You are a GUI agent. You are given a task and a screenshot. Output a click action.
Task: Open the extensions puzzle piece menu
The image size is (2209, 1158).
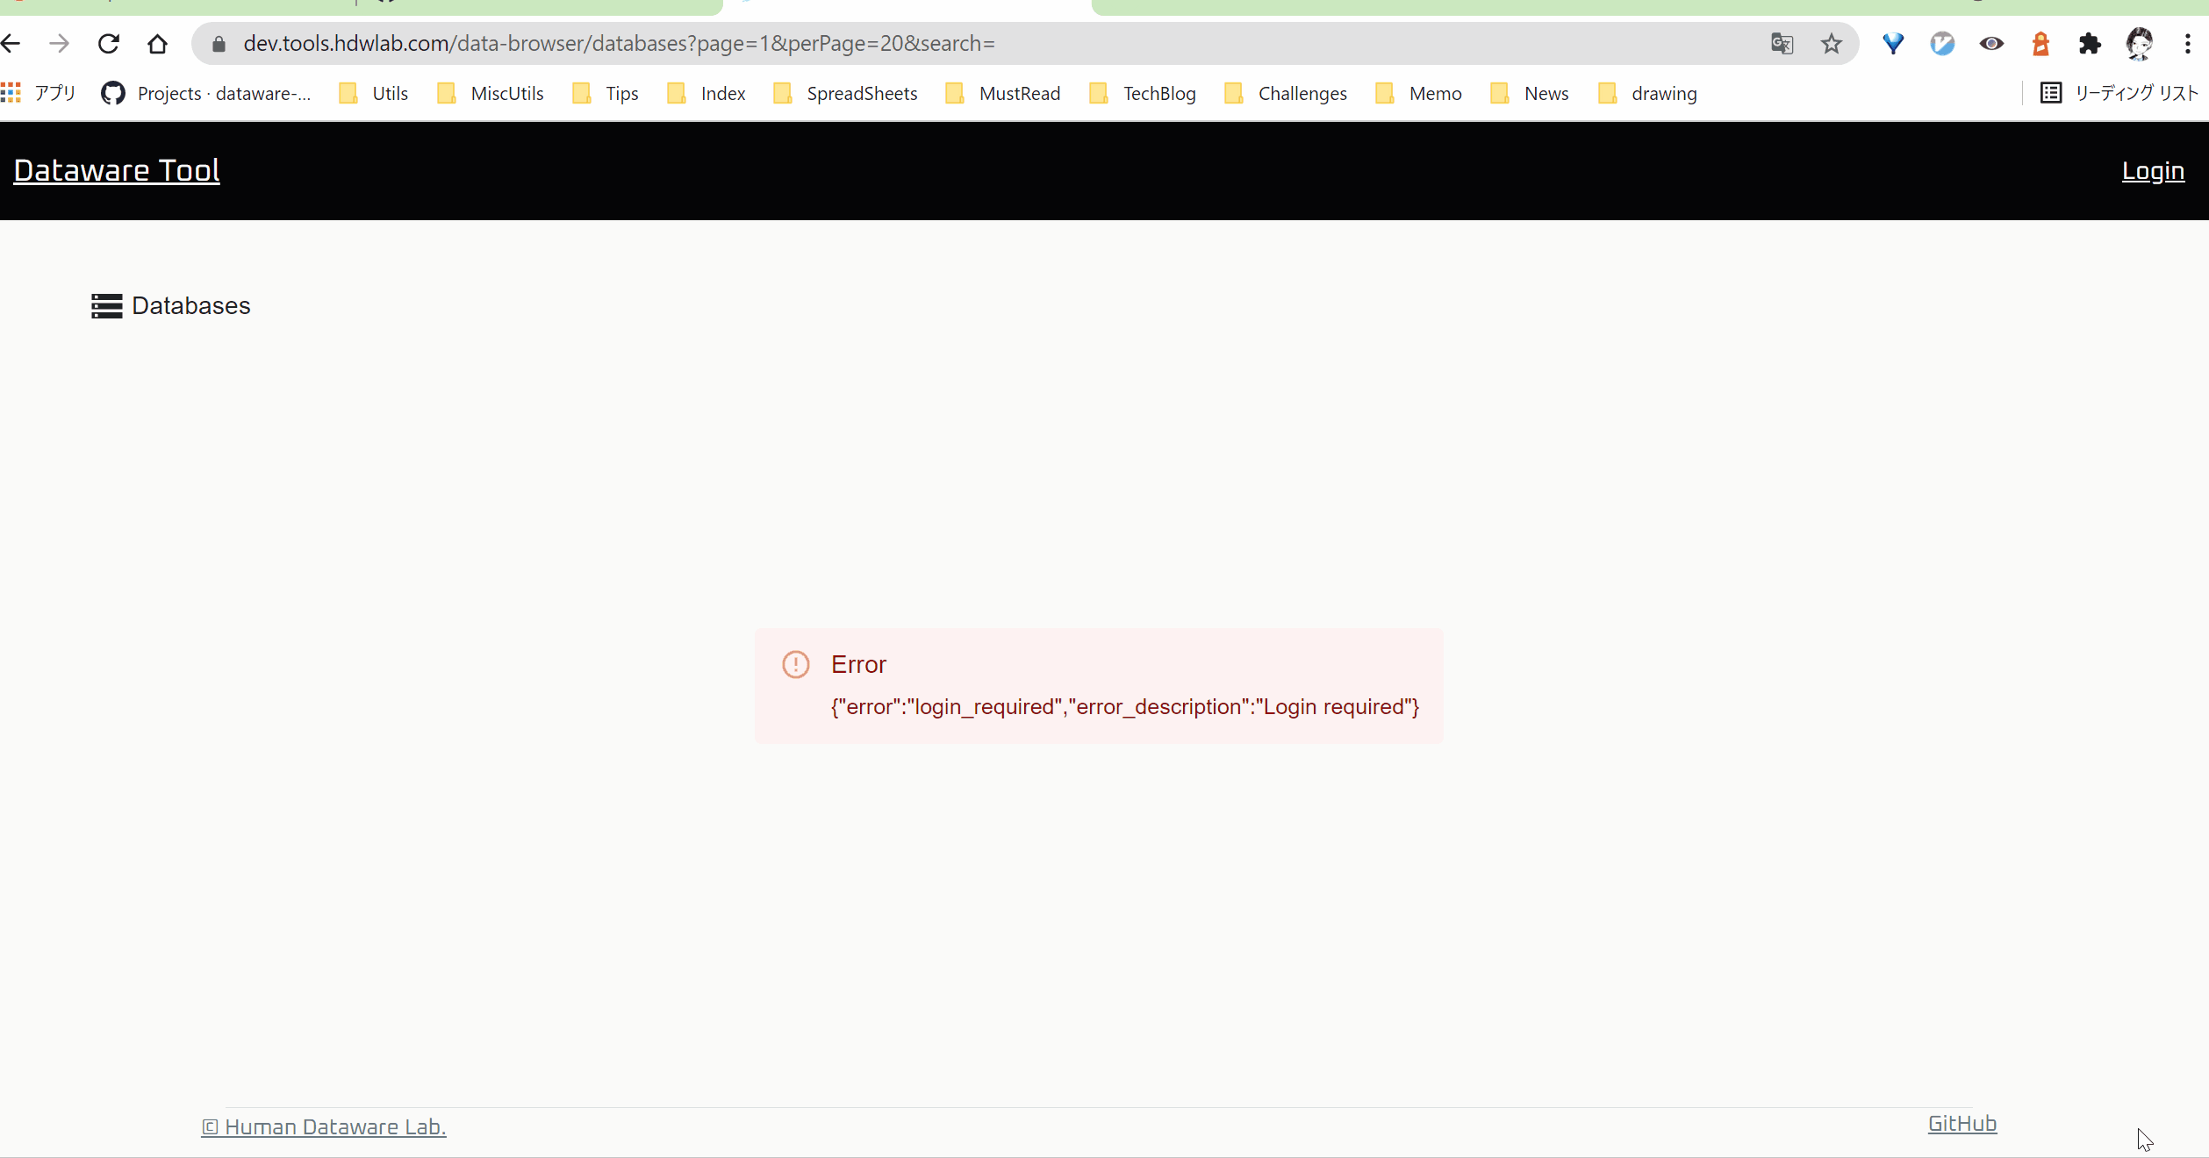coord(2090,43)
